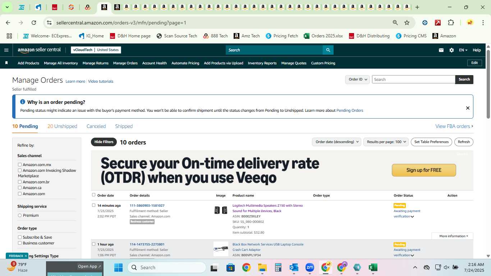491x276 pixels.
Task: Open the bookmarks bar apps grid
Action: click(x=9, y=36)
